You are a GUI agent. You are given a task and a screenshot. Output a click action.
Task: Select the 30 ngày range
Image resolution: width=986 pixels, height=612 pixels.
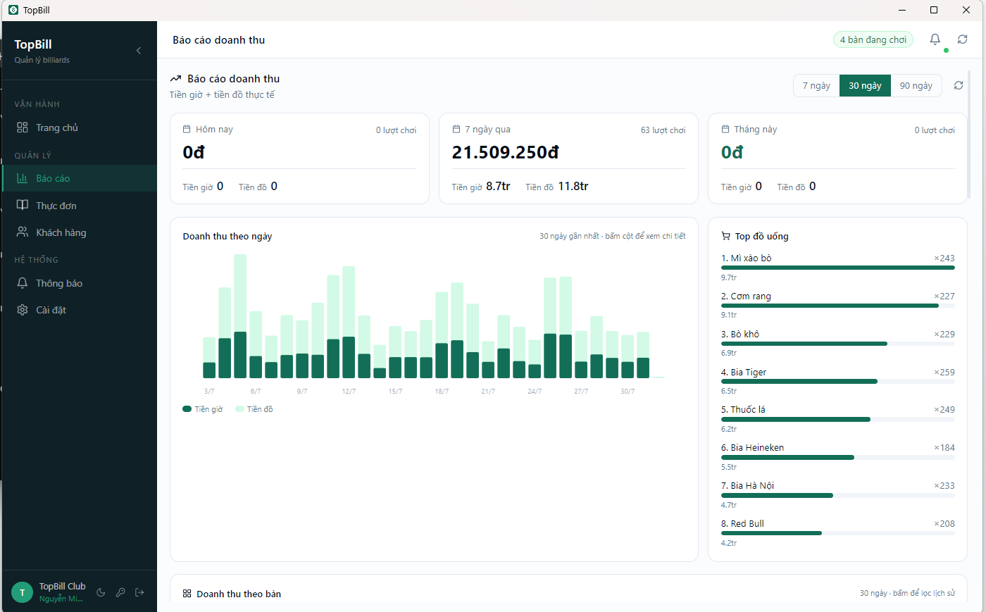(865, 85)
